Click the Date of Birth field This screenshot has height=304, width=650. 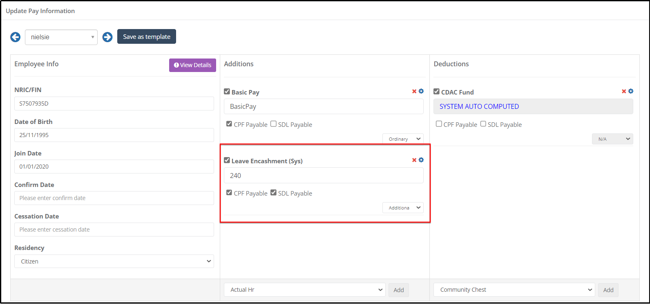[x=114, y=135]
